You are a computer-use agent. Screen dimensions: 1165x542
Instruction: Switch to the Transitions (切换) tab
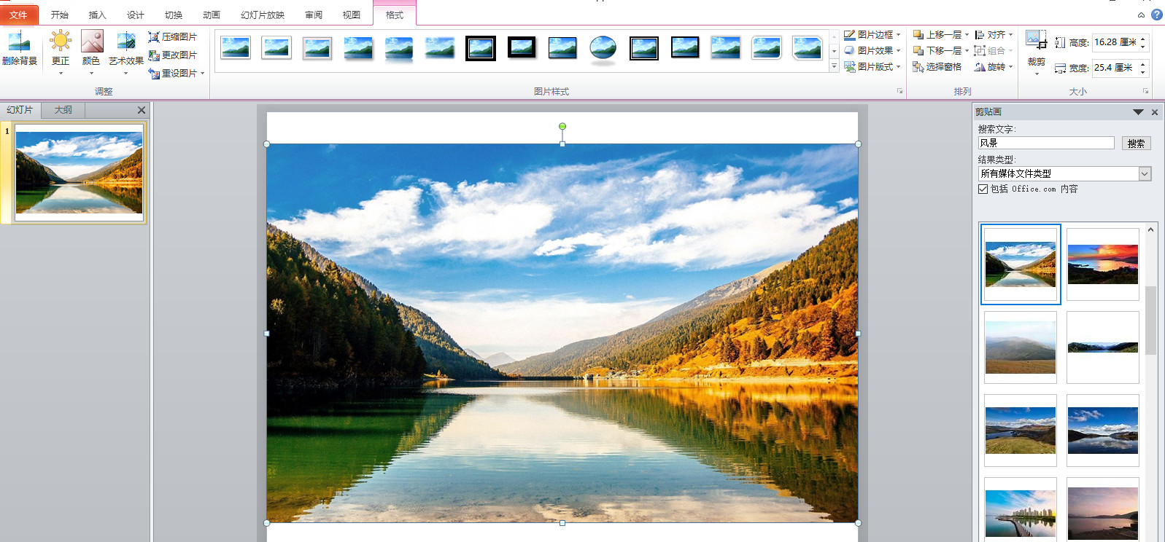(x=174, y=15)
